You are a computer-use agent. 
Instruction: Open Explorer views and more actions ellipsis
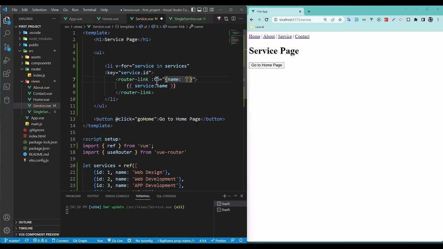pos(54,19)
